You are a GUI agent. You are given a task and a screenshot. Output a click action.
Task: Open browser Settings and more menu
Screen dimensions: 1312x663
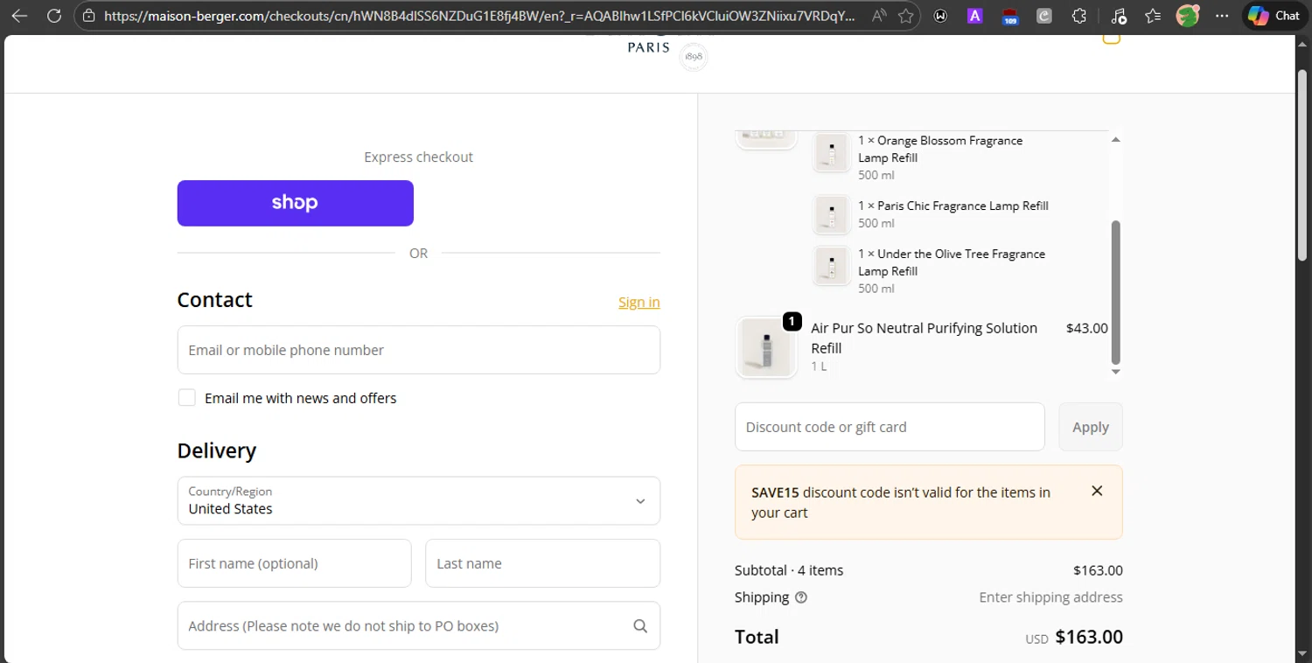click(x=1222, y=16)
